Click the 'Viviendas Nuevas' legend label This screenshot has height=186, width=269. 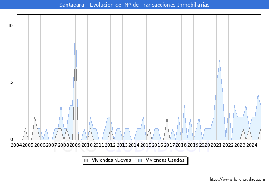(111, 160)
